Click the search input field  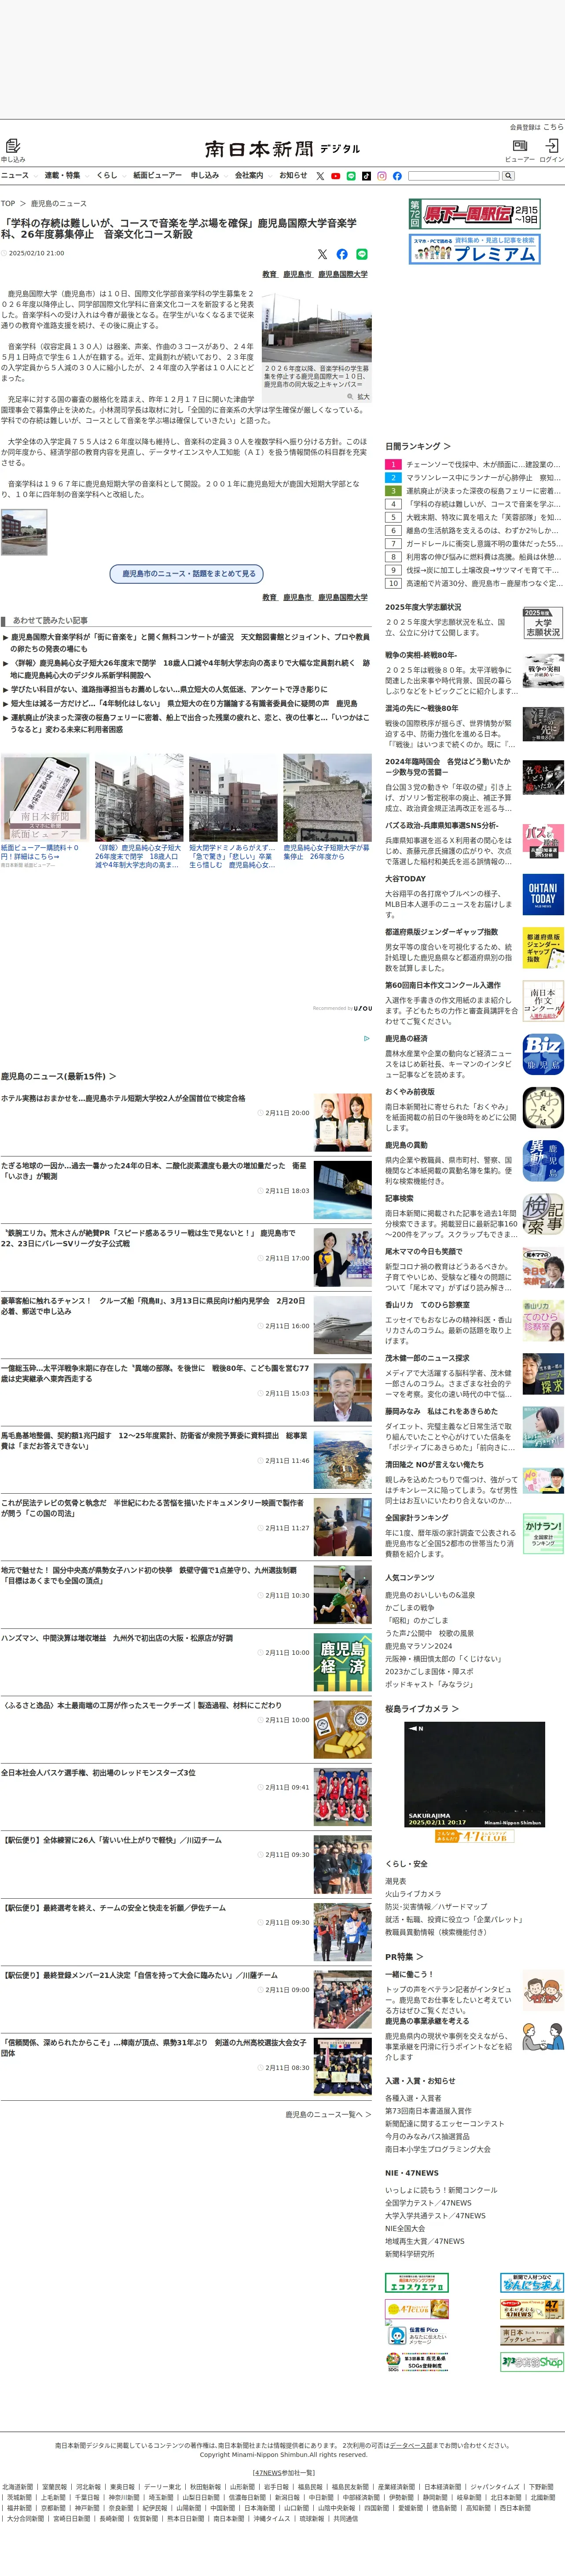pos(454,176)
